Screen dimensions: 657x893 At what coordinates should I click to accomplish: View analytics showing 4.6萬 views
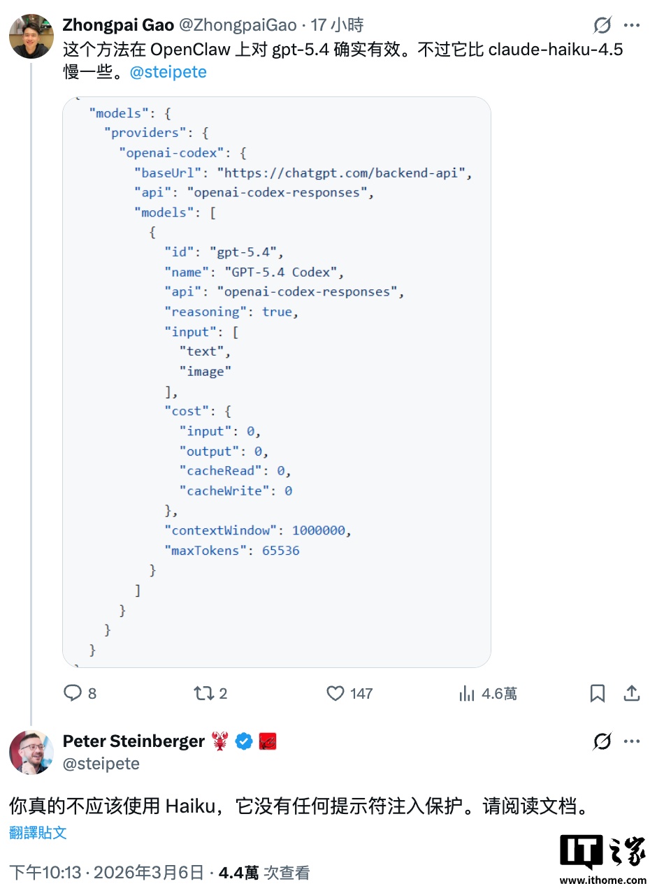tap(467, 693)
